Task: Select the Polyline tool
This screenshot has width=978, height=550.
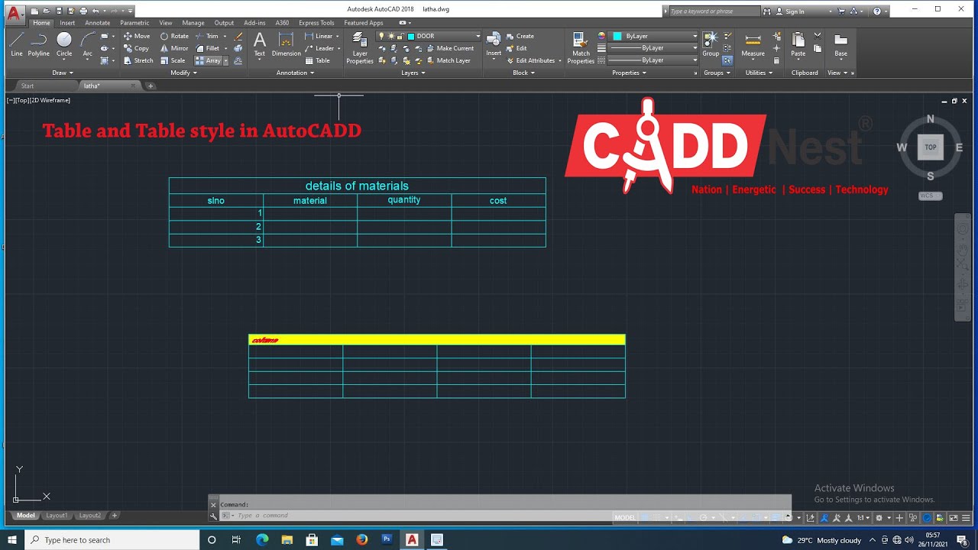Action: (39, 44)
